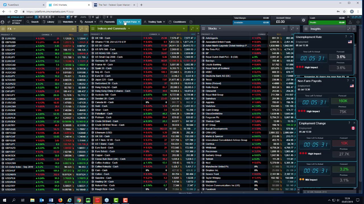Select layout 2

pos(39,17)
